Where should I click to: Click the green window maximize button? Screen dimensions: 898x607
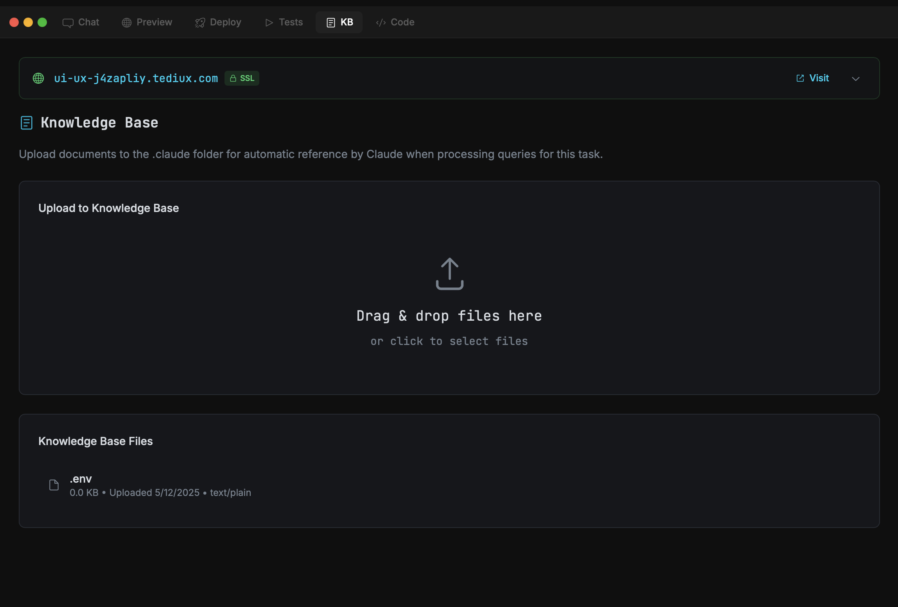pyautogui.click(x=42, y=22)
